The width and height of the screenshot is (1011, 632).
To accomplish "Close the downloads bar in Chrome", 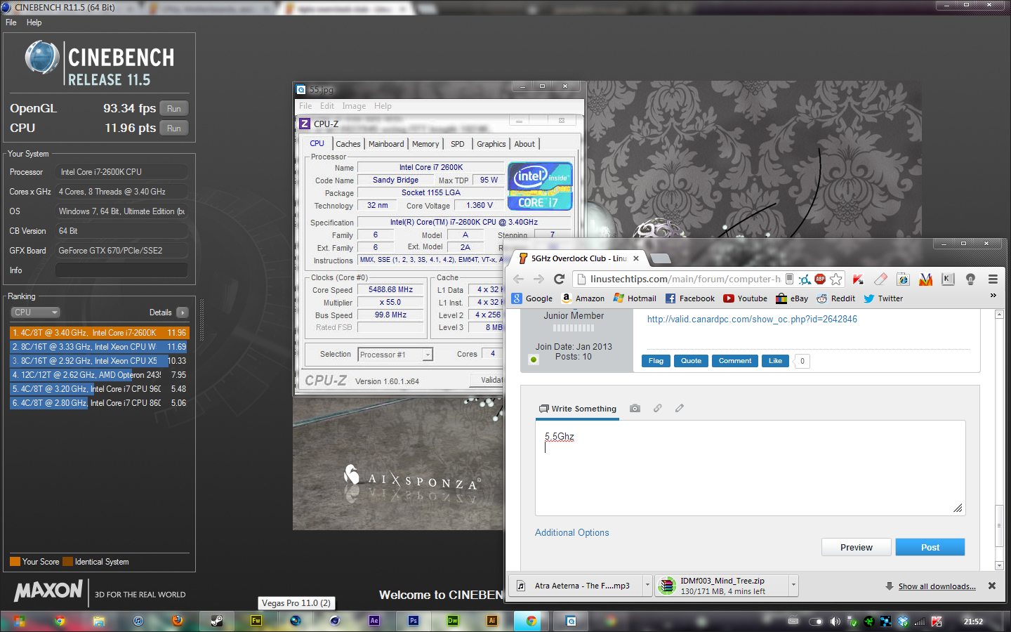I will (x=992, y=586).
